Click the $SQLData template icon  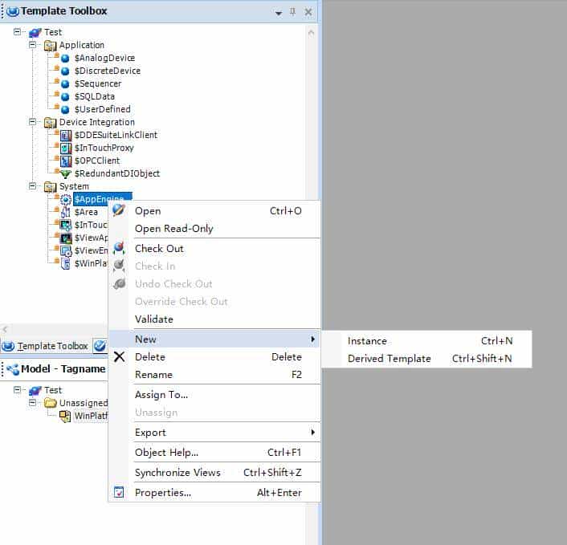coord(65,97)
